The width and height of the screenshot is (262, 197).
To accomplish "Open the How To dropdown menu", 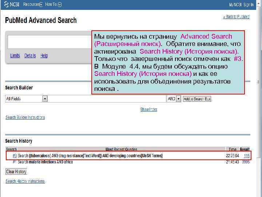I will [x=53, y=4].
